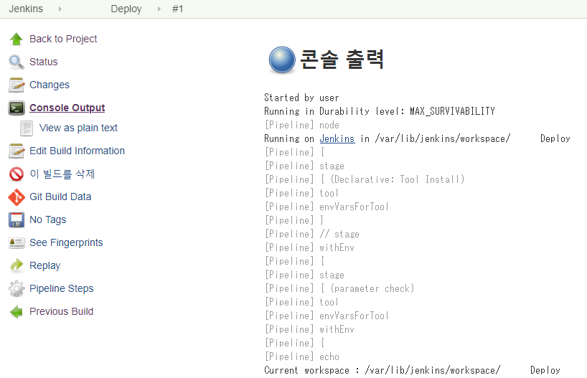Screen dimensions: 587x378
Task: Open the Back to Project link
Action: [x=63, y=39]
